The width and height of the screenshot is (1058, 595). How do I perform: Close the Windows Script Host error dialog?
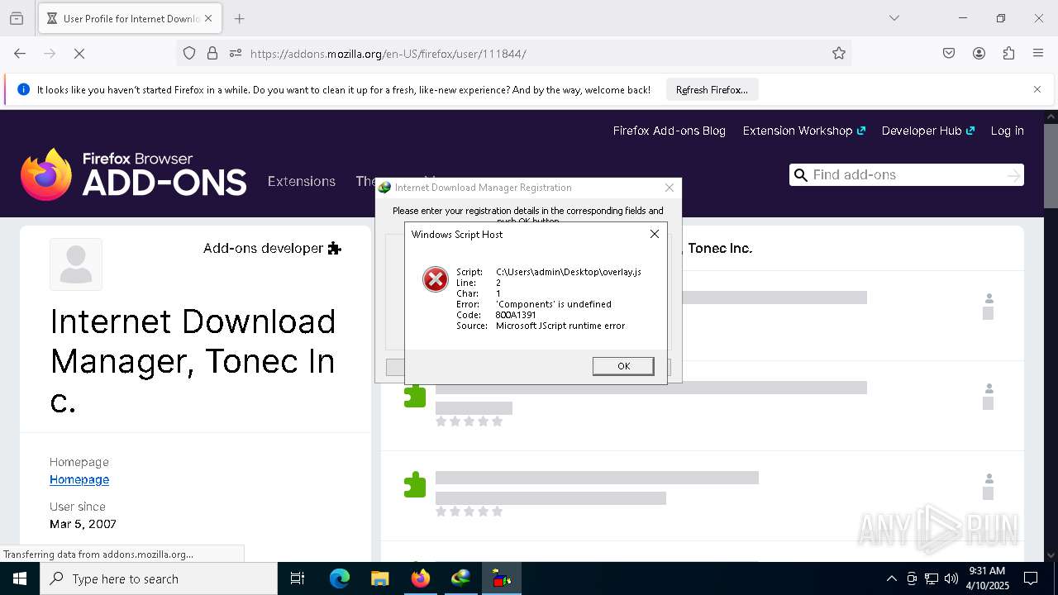[x=655, y=234]
